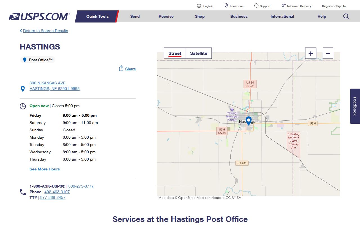Click the blue map pin on Hastings
Screen dimensions: 360x225
click(x=249, y=121)
